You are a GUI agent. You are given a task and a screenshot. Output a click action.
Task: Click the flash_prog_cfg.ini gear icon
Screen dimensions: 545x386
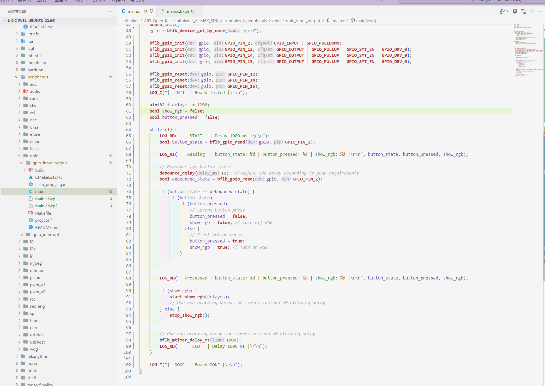(x=31, y=184)
